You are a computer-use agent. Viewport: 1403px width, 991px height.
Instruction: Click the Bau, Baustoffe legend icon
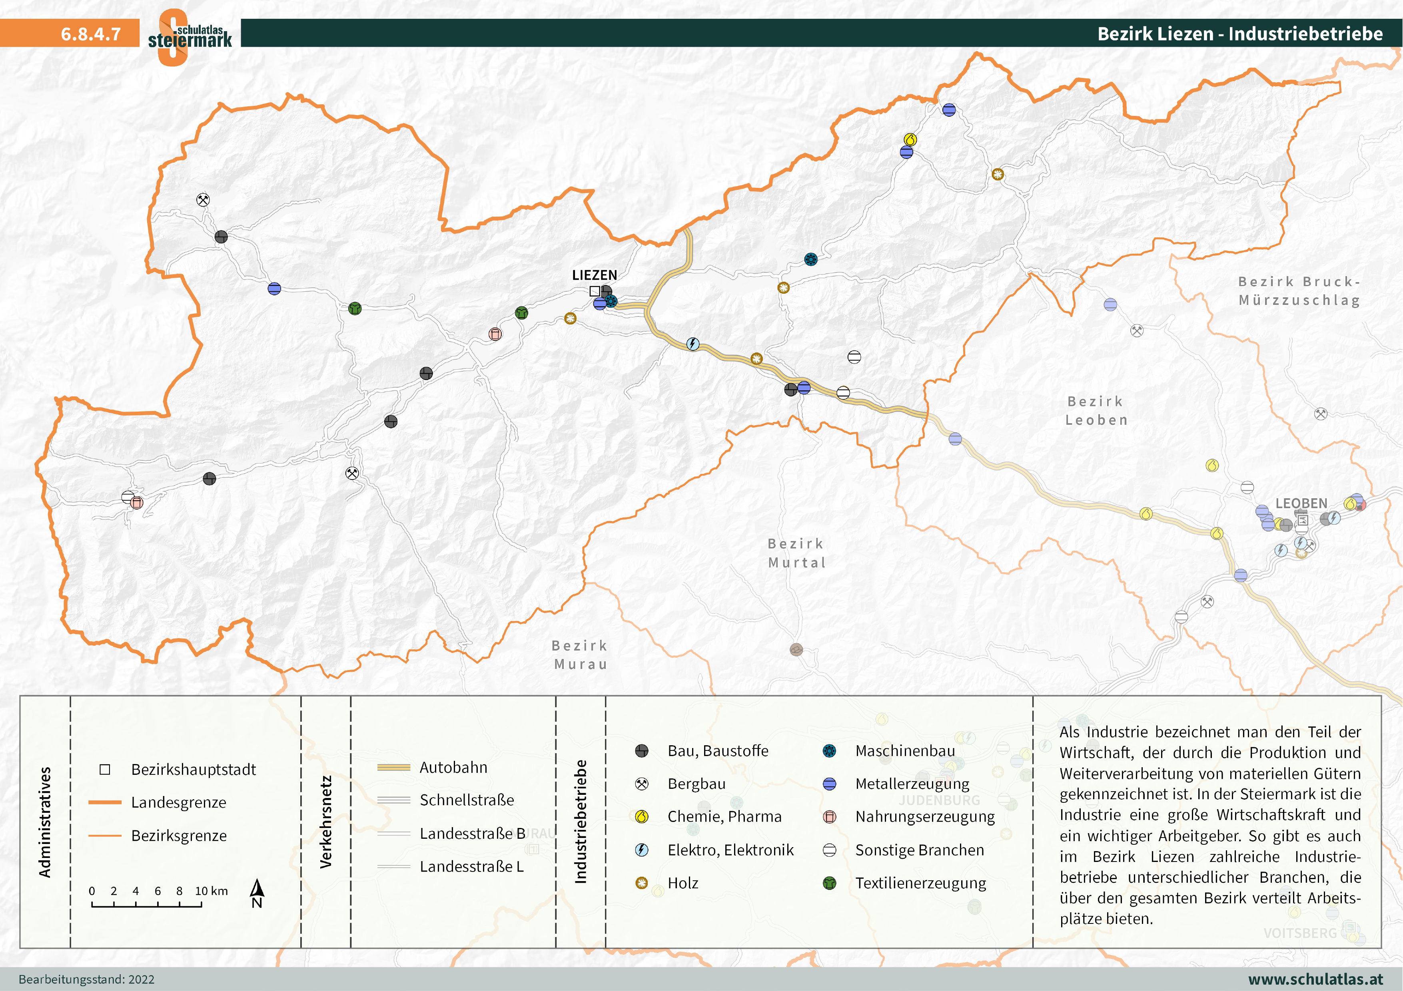pyautogui.click(x=641, y=751)
